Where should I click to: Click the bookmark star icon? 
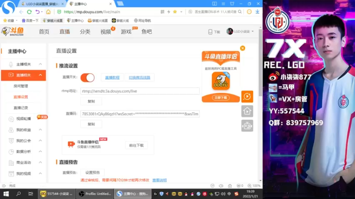point(175,12)
